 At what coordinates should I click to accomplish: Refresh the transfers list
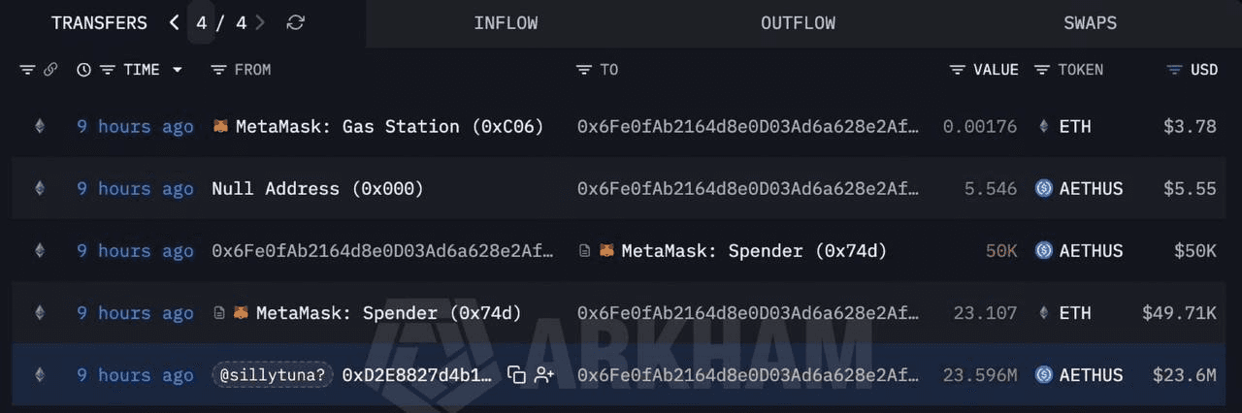(x=296, y=22)
